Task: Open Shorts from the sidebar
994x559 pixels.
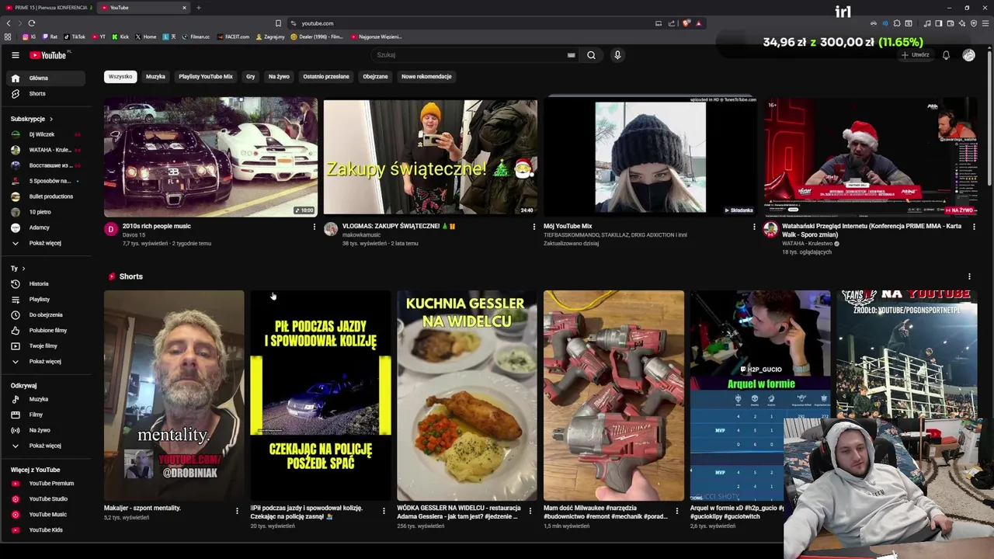Action: (x=46, y=93)
